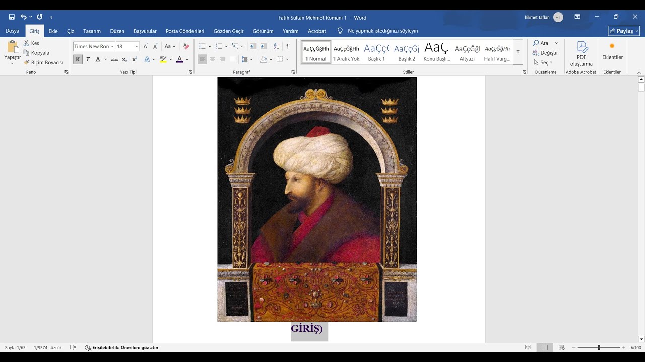Insert a multilevel list
The width and height of the screenshot is (645, 362).
[x=235, y=46]
